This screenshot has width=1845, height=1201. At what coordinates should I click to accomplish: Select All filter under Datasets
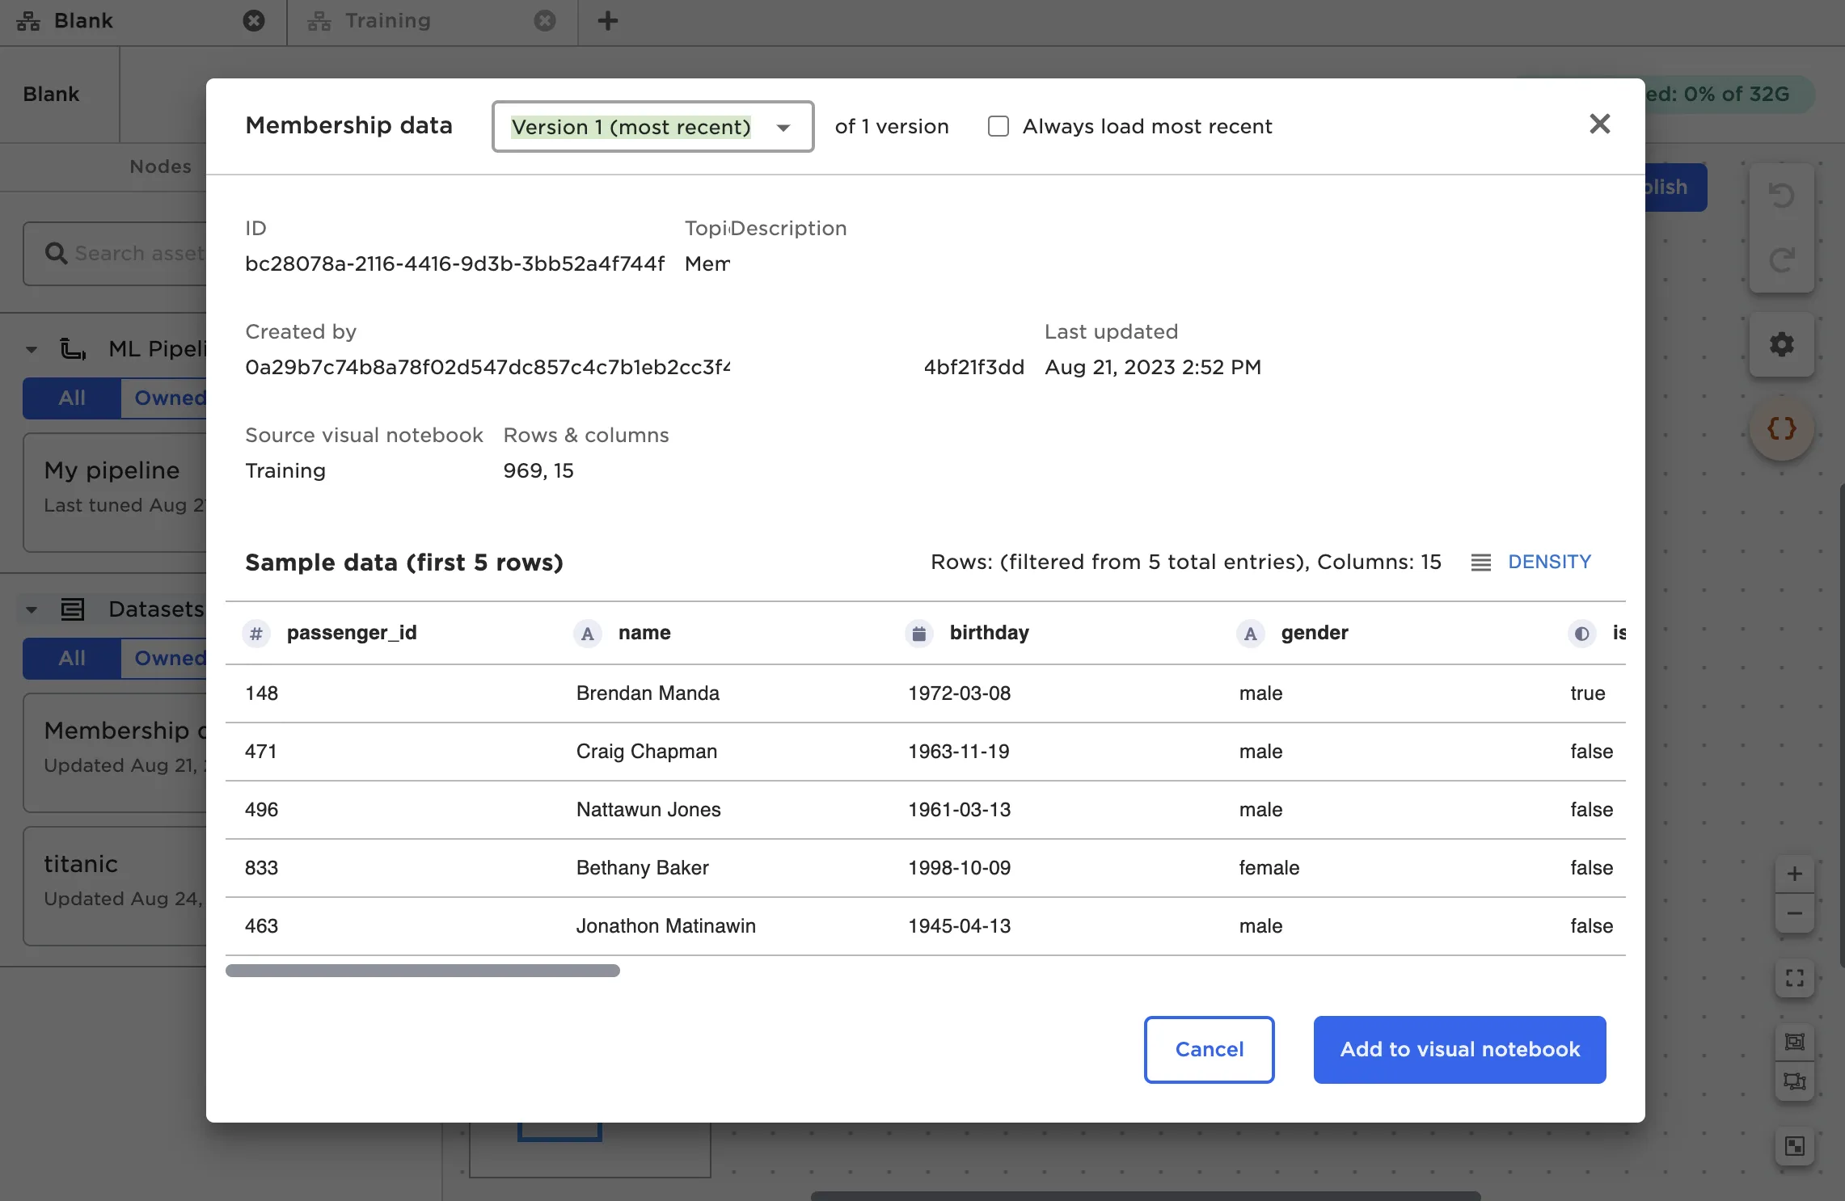72,659
